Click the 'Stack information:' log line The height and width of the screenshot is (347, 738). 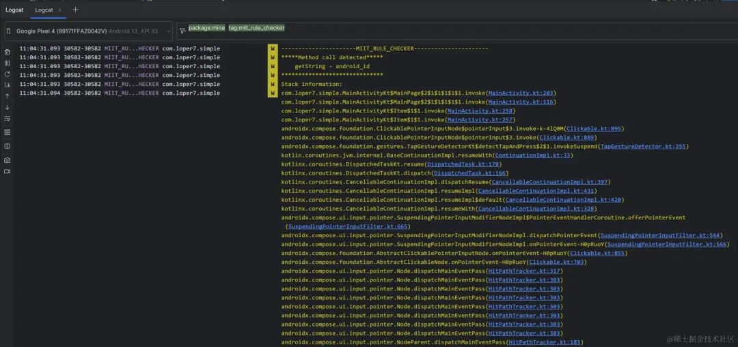(312, 84)
